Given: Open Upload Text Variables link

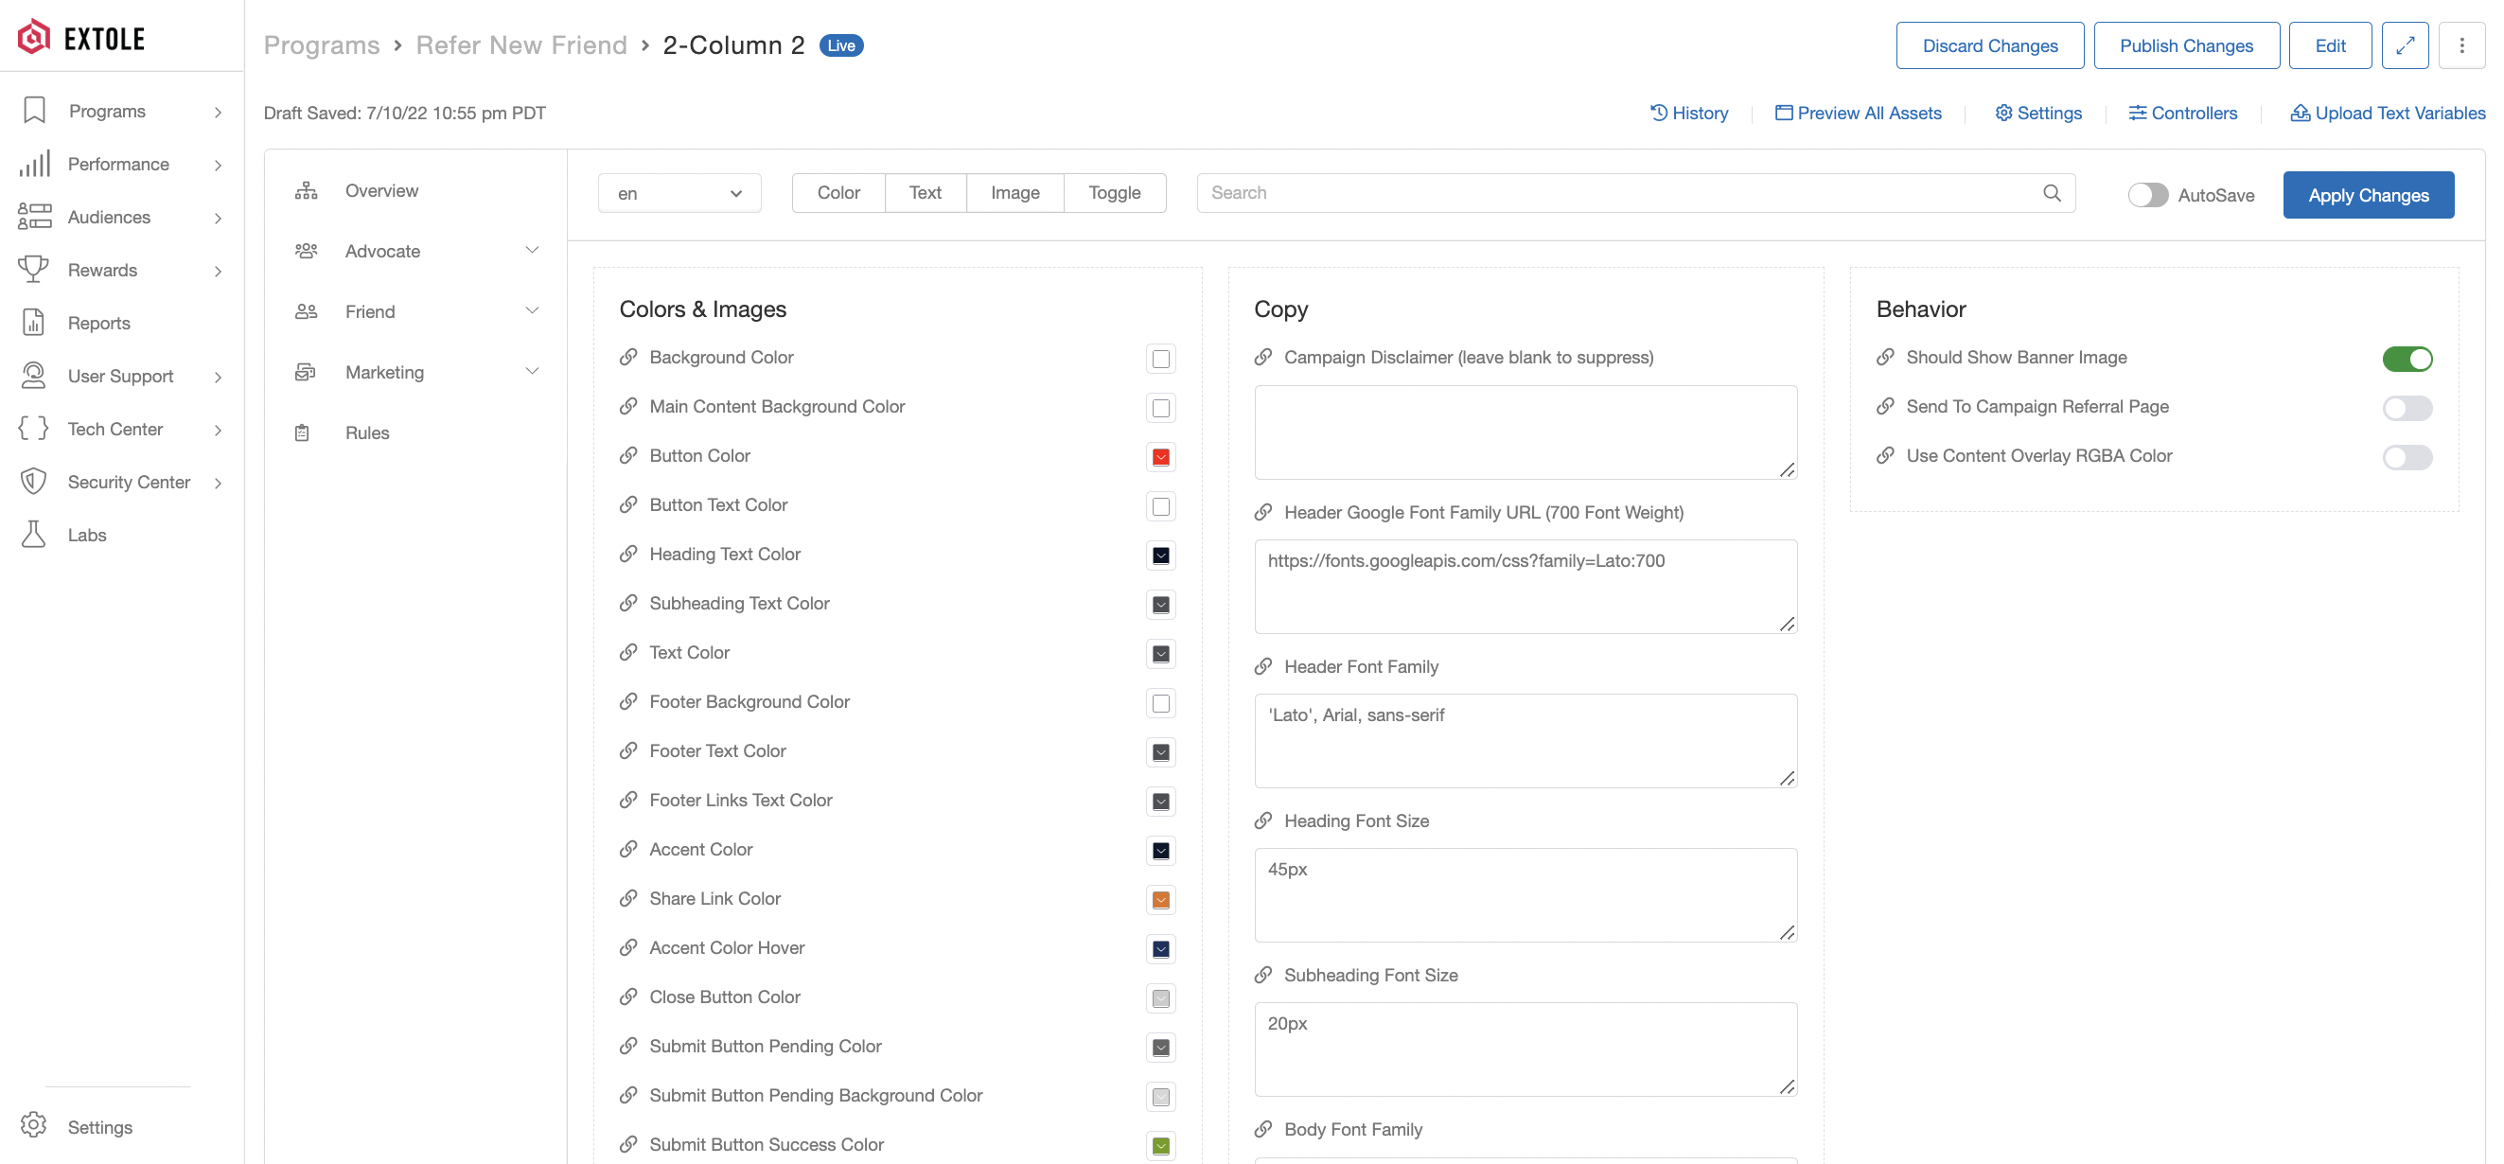Looking at the screenshot, I should point(2389,113).
